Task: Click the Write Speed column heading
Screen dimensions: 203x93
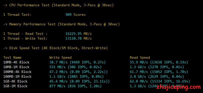Action: [x=61, y=57]
